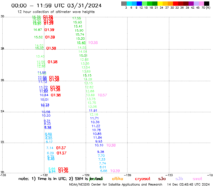Click the wave height value 8.17

tap(49, 142)
